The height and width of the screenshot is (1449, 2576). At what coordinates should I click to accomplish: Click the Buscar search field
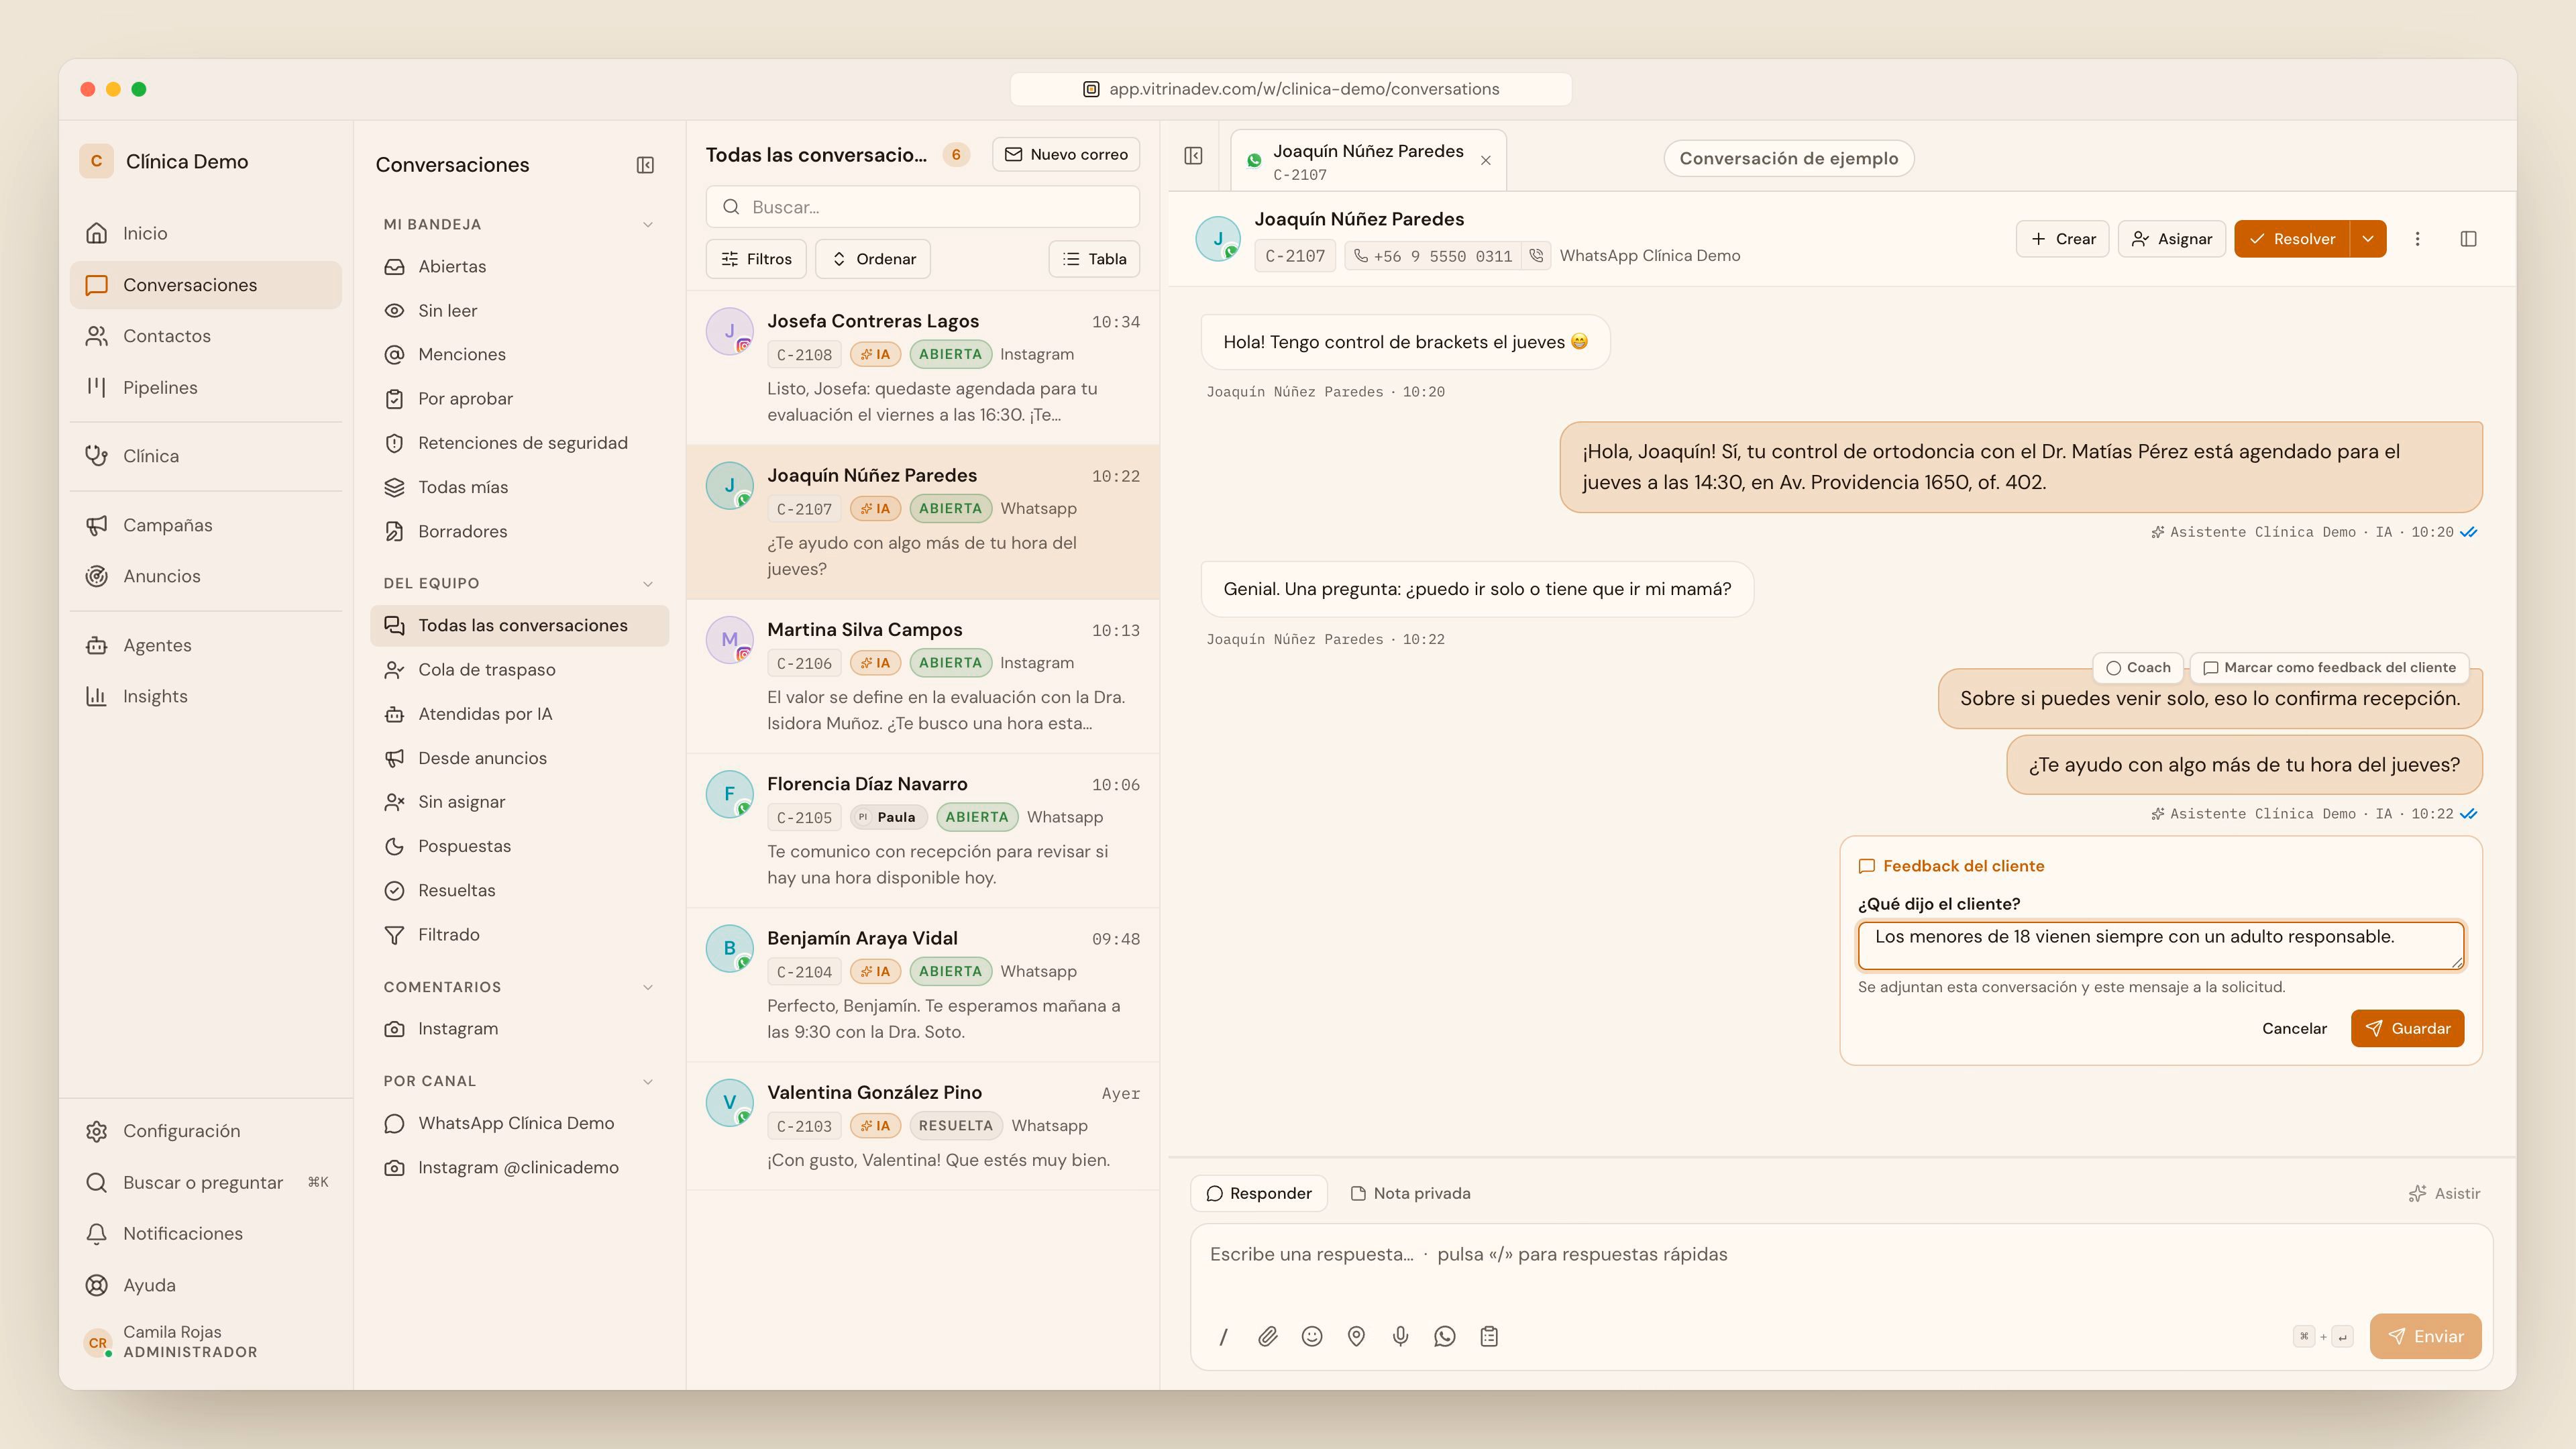tap(922, 207)
